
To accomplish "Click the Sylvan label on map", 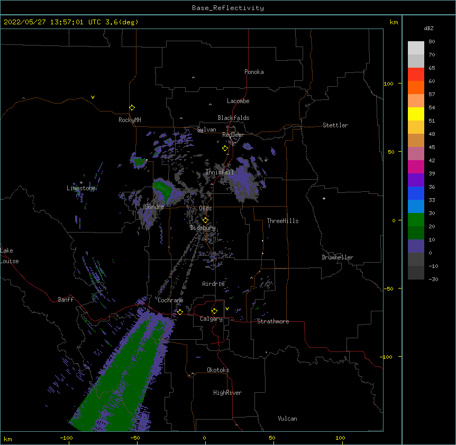I will (x=206, y=129).
